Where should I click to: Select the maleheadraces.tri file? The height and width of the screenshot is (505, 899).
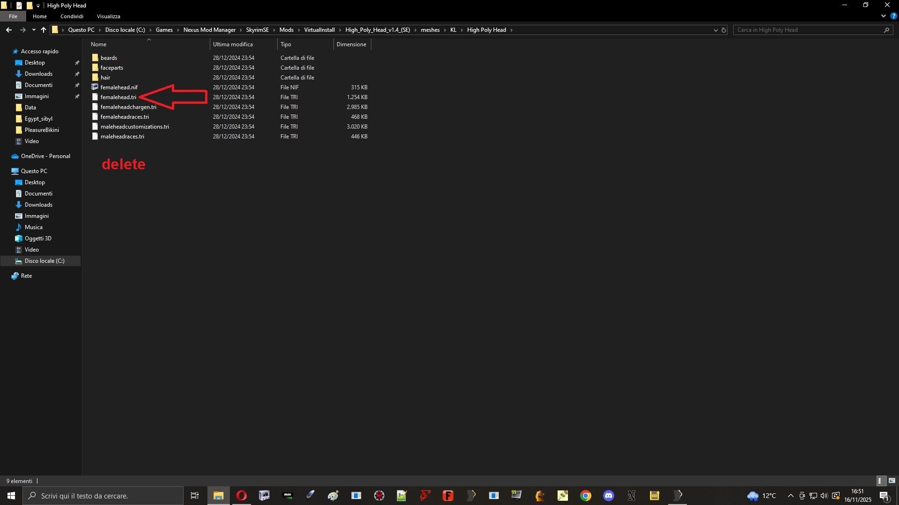(122, 137)
